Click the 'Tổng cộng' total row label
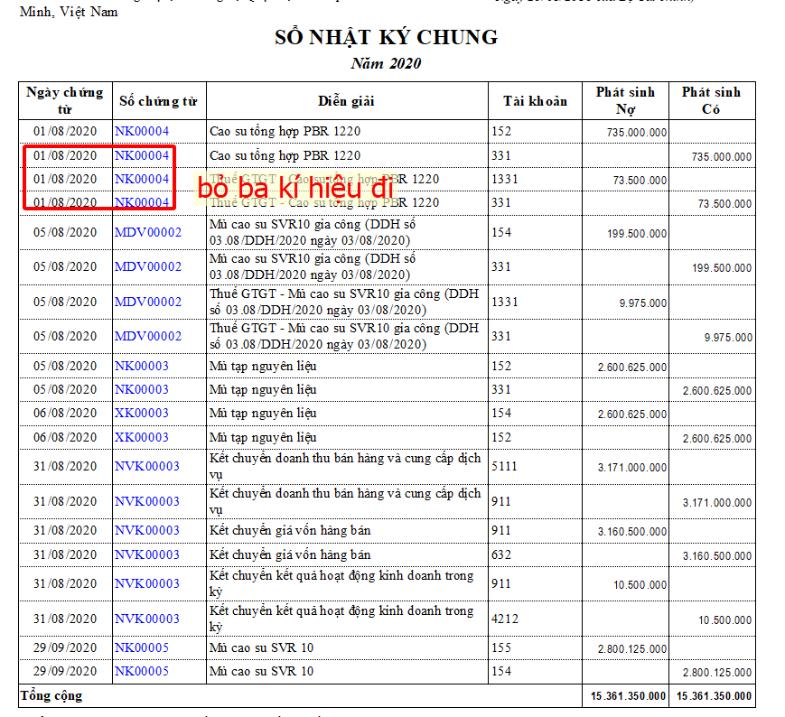 [x=51, y=696]
